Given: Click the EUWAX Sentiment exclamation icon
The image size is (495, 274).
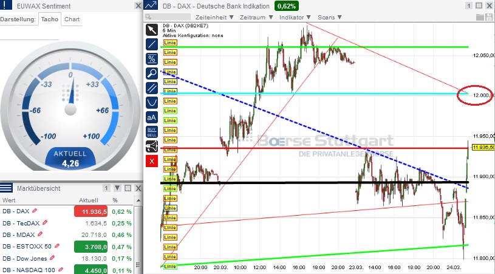Looking at the screenshot, I should 6,5.
